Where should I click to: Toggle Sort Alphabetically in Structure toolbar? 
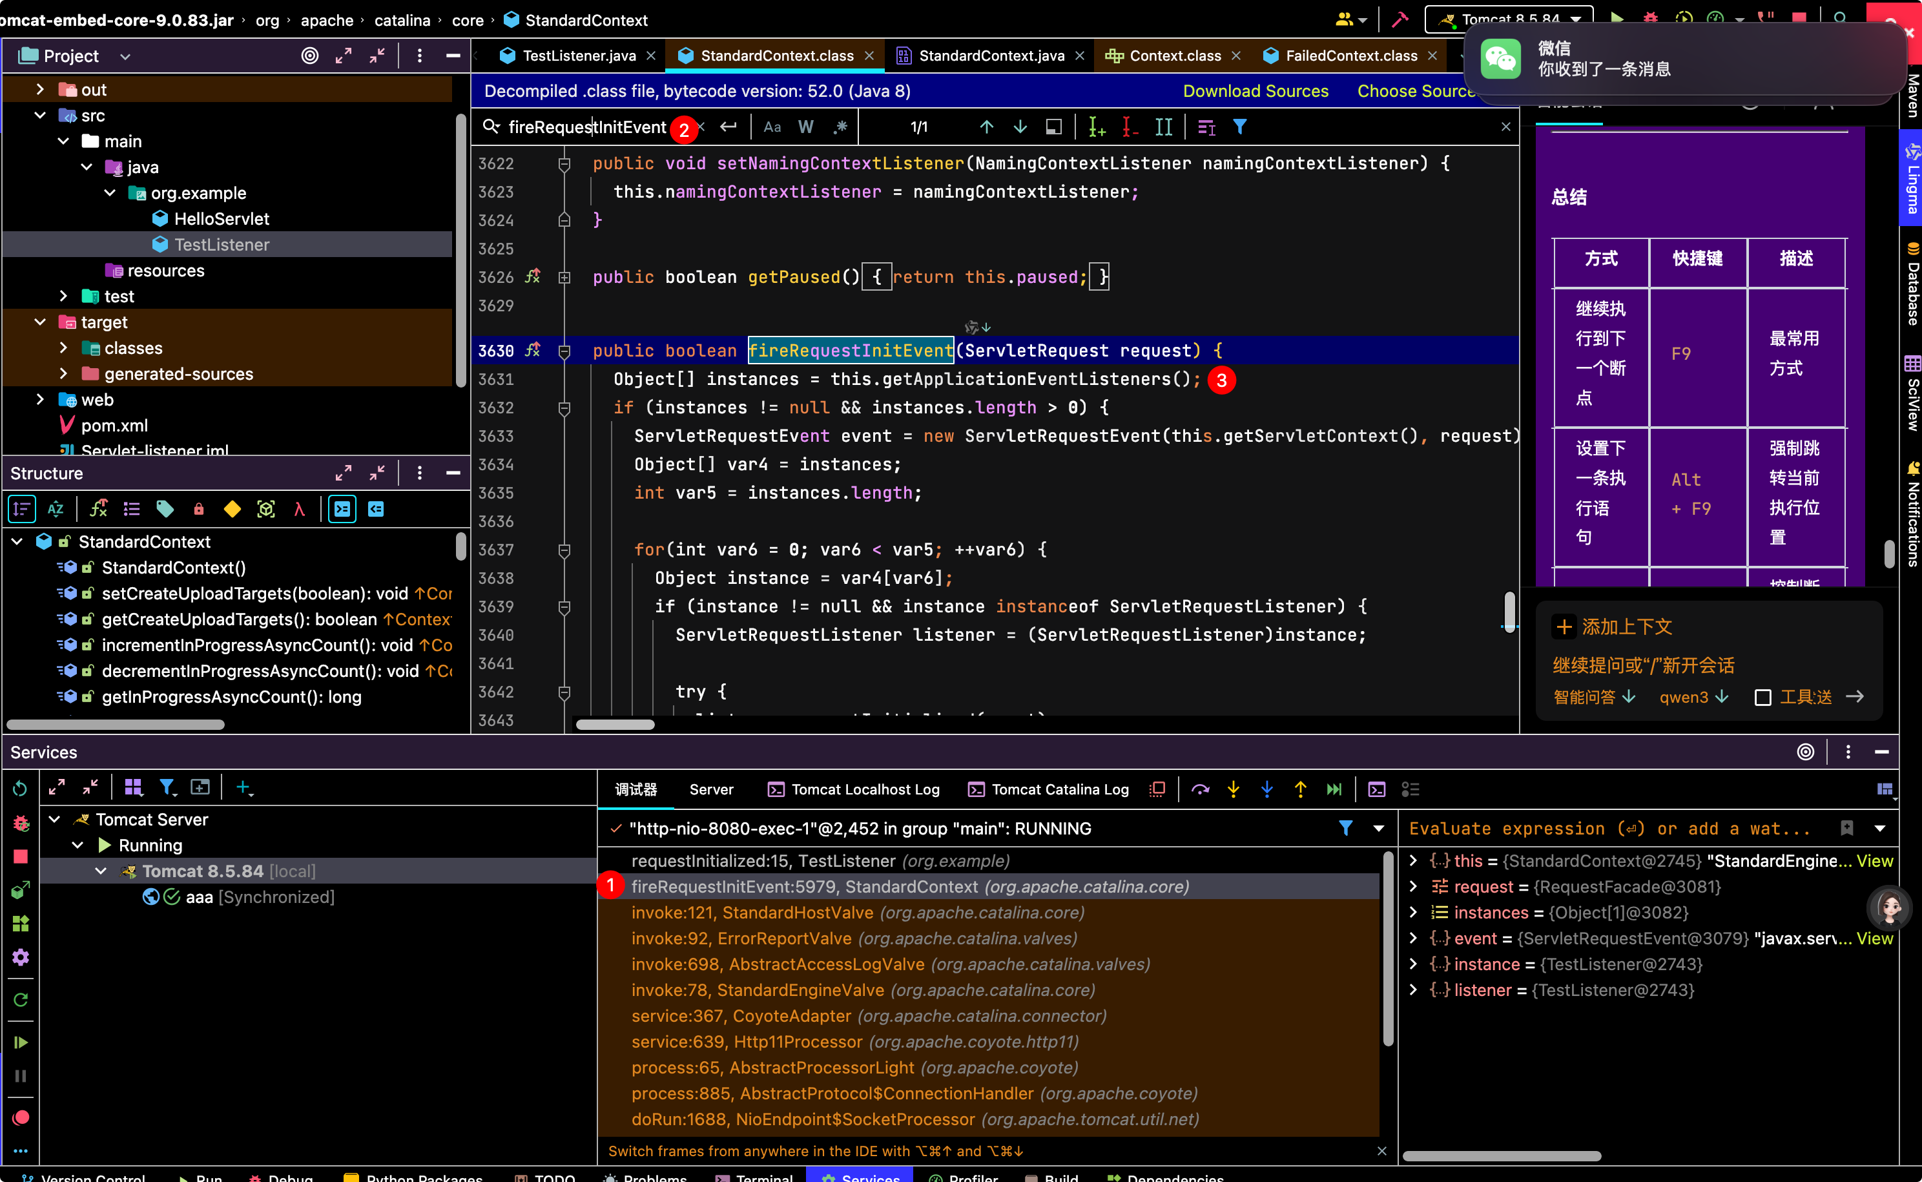point(56,510)
